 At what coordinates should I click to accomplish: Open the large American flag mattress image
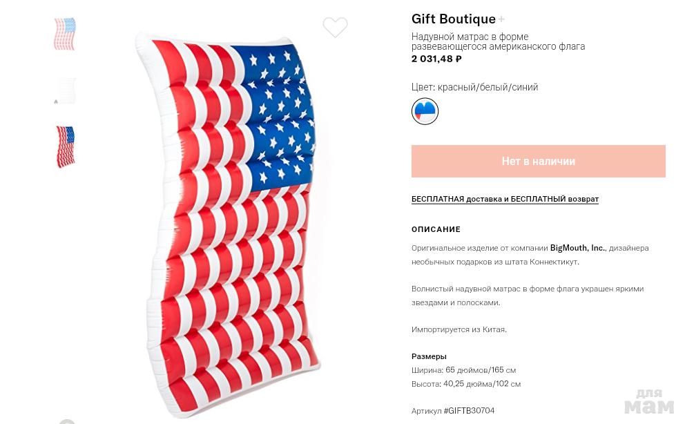pos(229,222)
